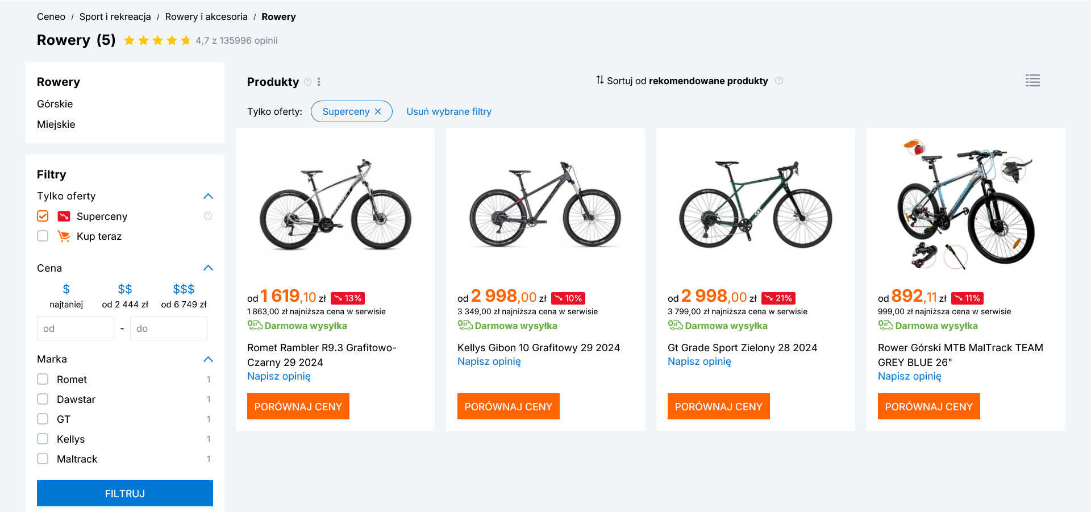
Task: Choose the double-dollar price range
Action: point(125,289)
